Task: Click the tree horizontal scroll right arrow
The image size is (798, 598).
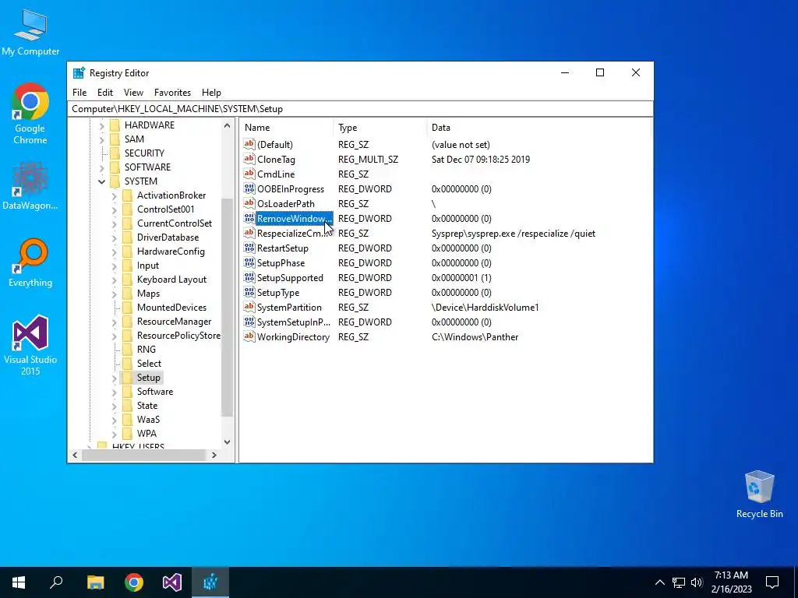Action: click(214, 455)
